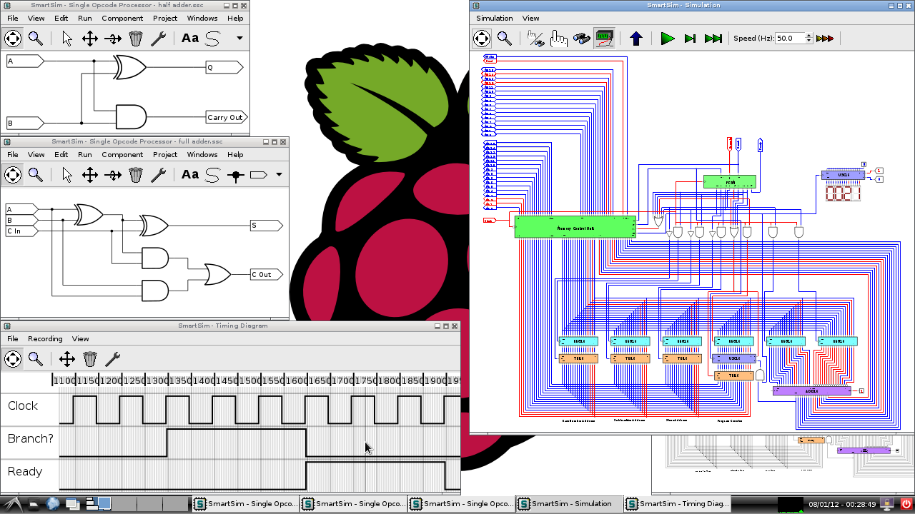Toggle the hand and binoculars context tool

[536, 38]
